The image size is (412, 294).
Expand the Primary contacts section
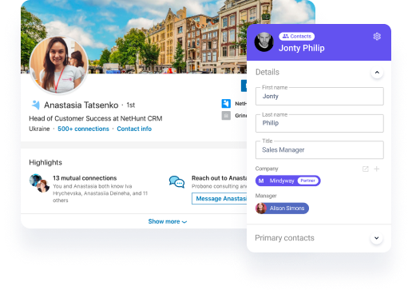coord(376,238)
